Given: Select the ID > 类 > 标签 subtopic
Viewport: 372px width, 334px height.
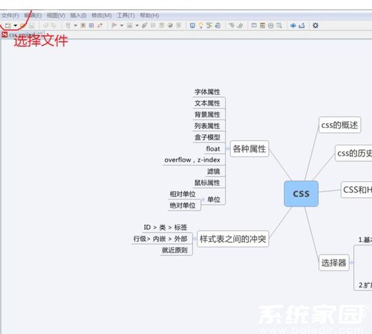Looking at the screenshot, I should [165, 227].
